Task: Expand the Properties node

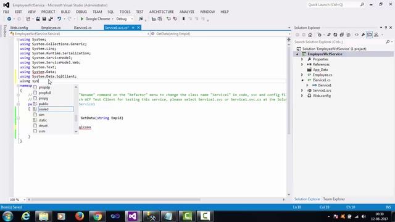Action: click(302, 59)
